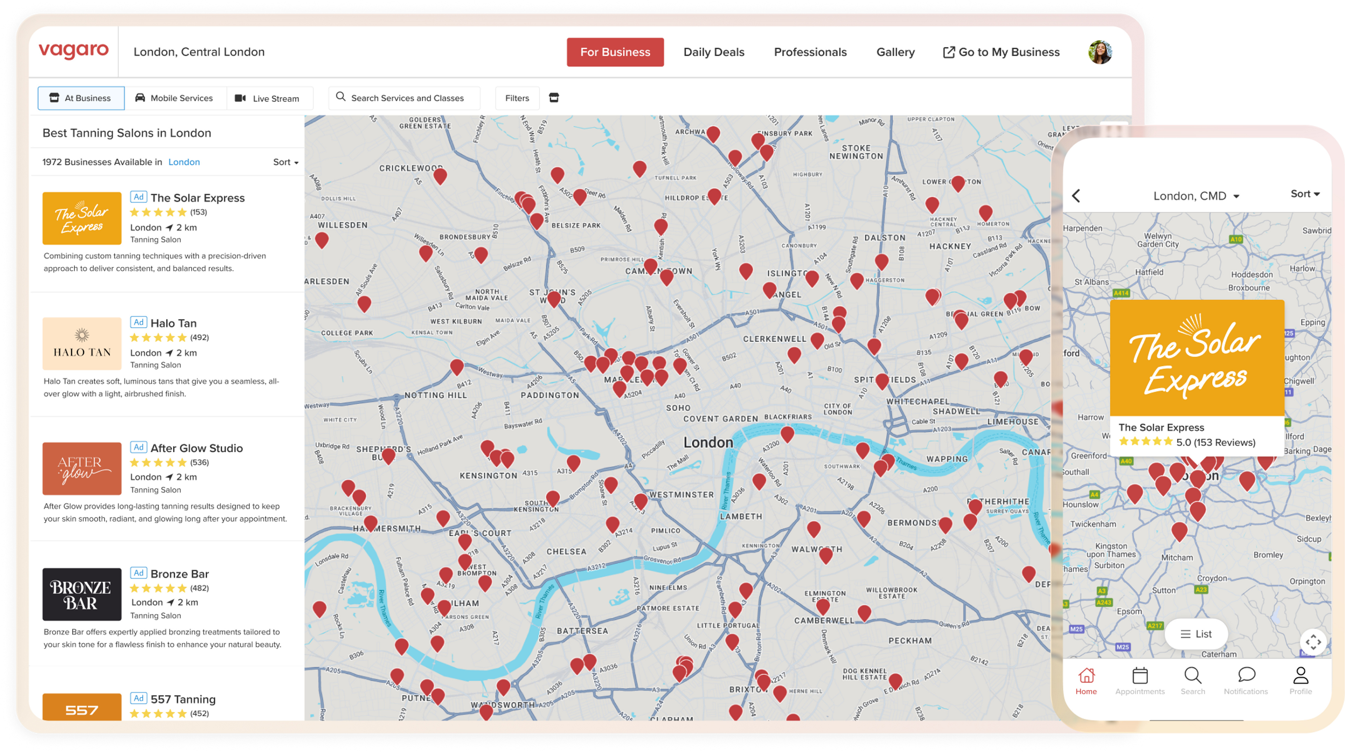The width and height of the screenshot is (1345, 752).
Task: Click the map pin at Cricklewood
Action: point(440,177)
